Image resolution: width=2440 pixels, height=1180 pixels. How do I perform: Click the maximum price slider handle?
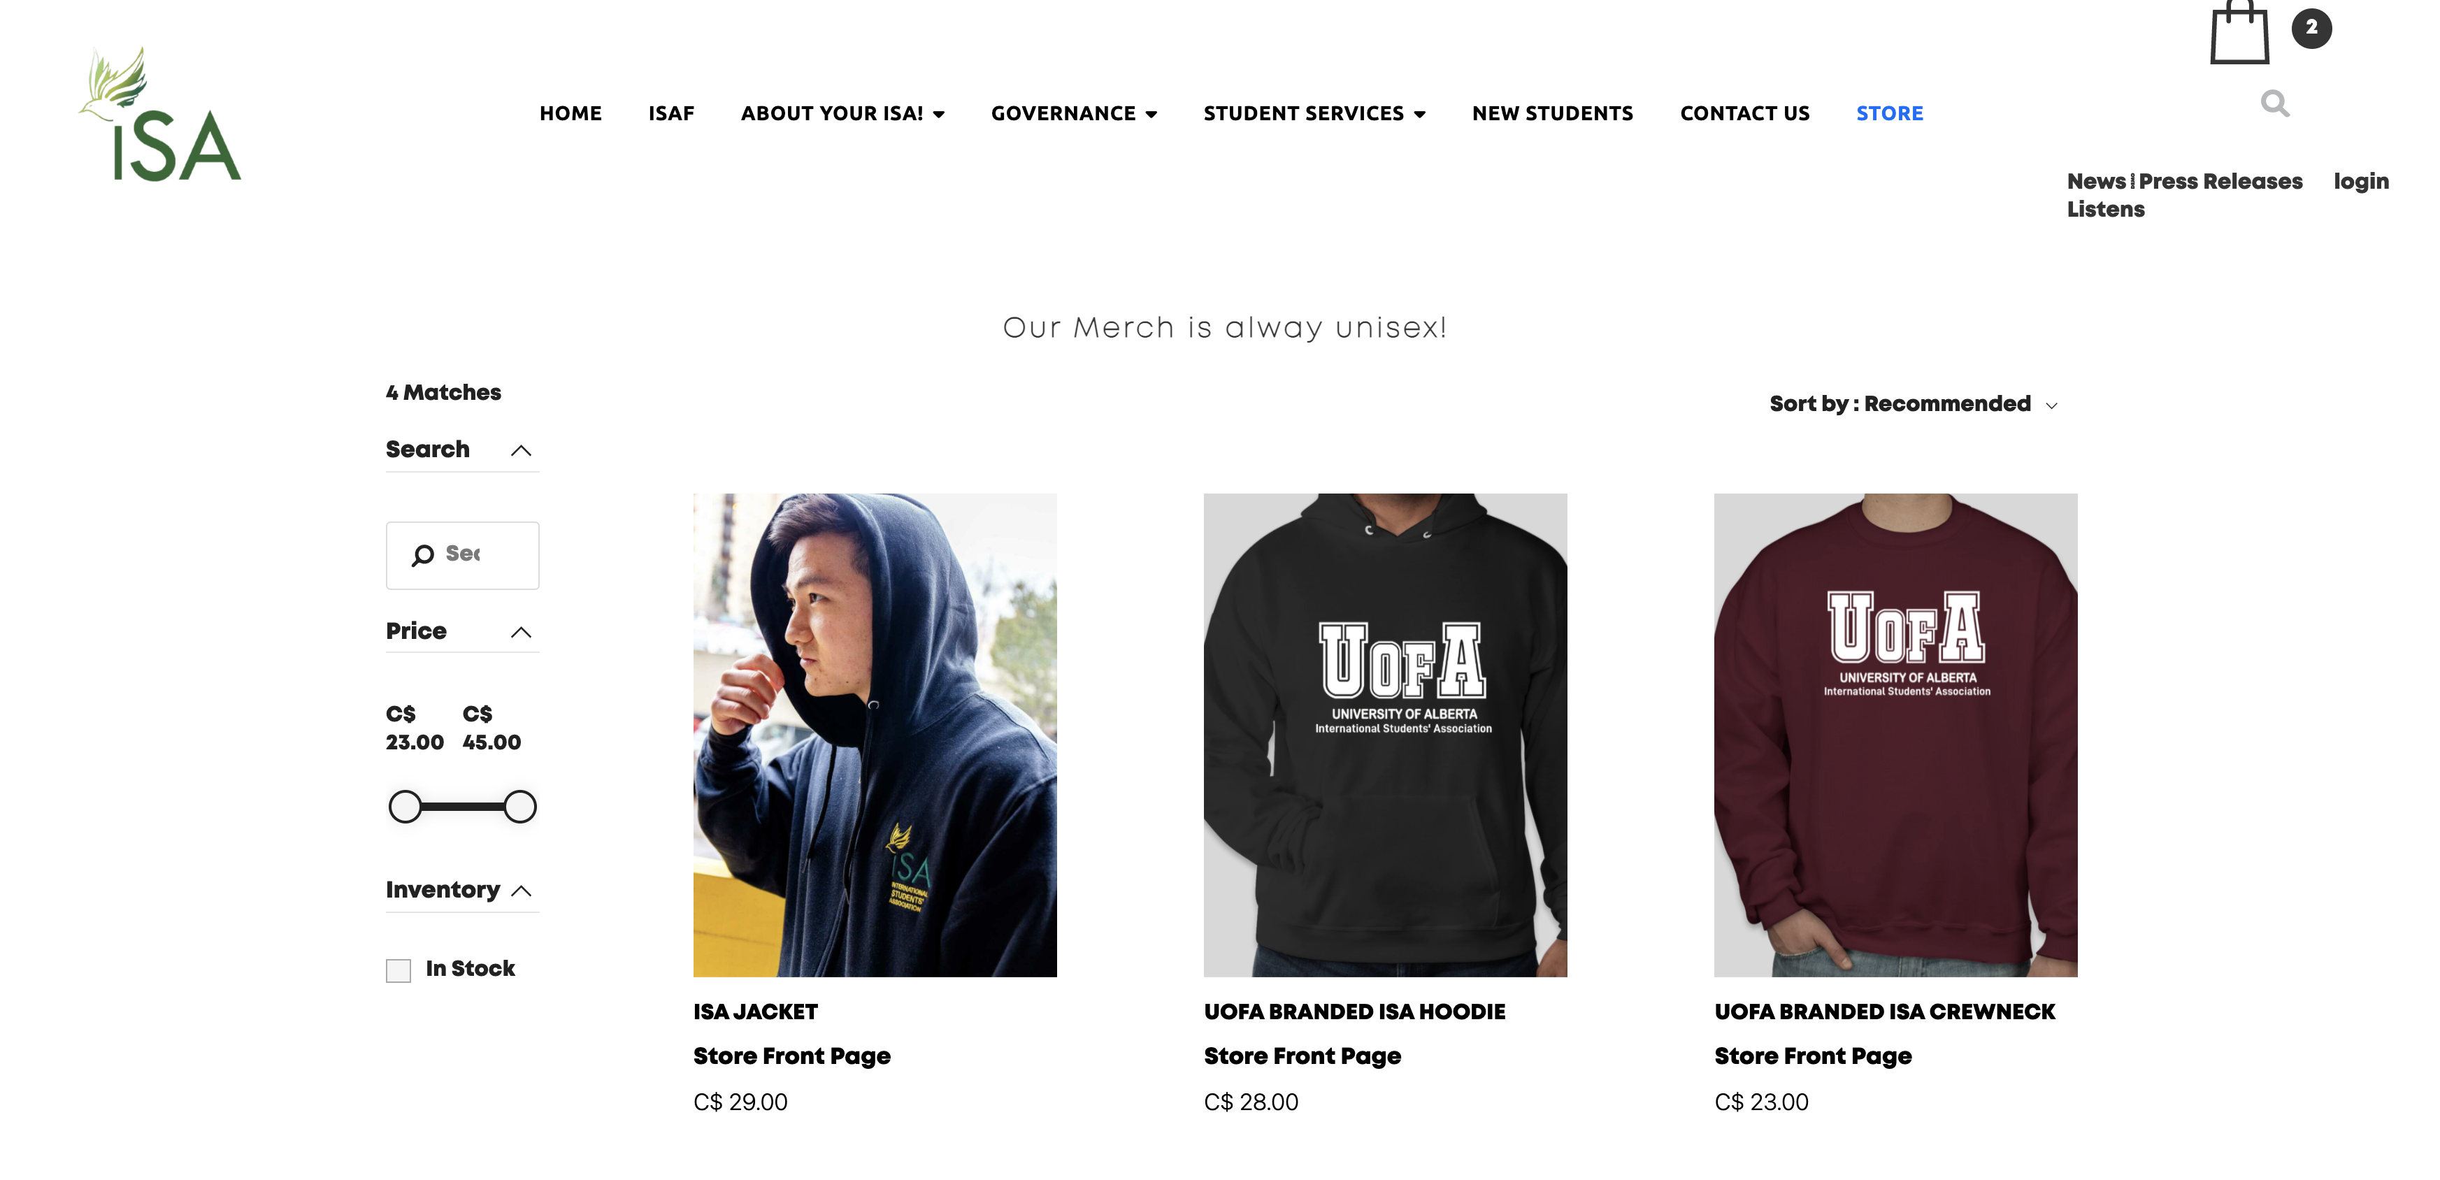[520, 807]
